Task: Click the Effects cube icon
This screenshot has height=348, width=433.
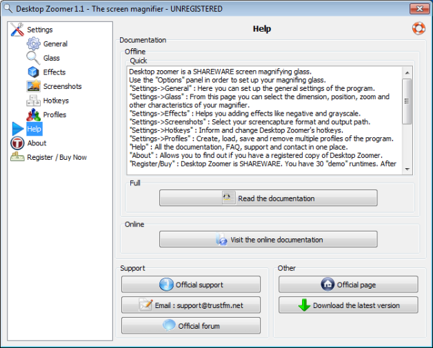Action: pos(33,72)
